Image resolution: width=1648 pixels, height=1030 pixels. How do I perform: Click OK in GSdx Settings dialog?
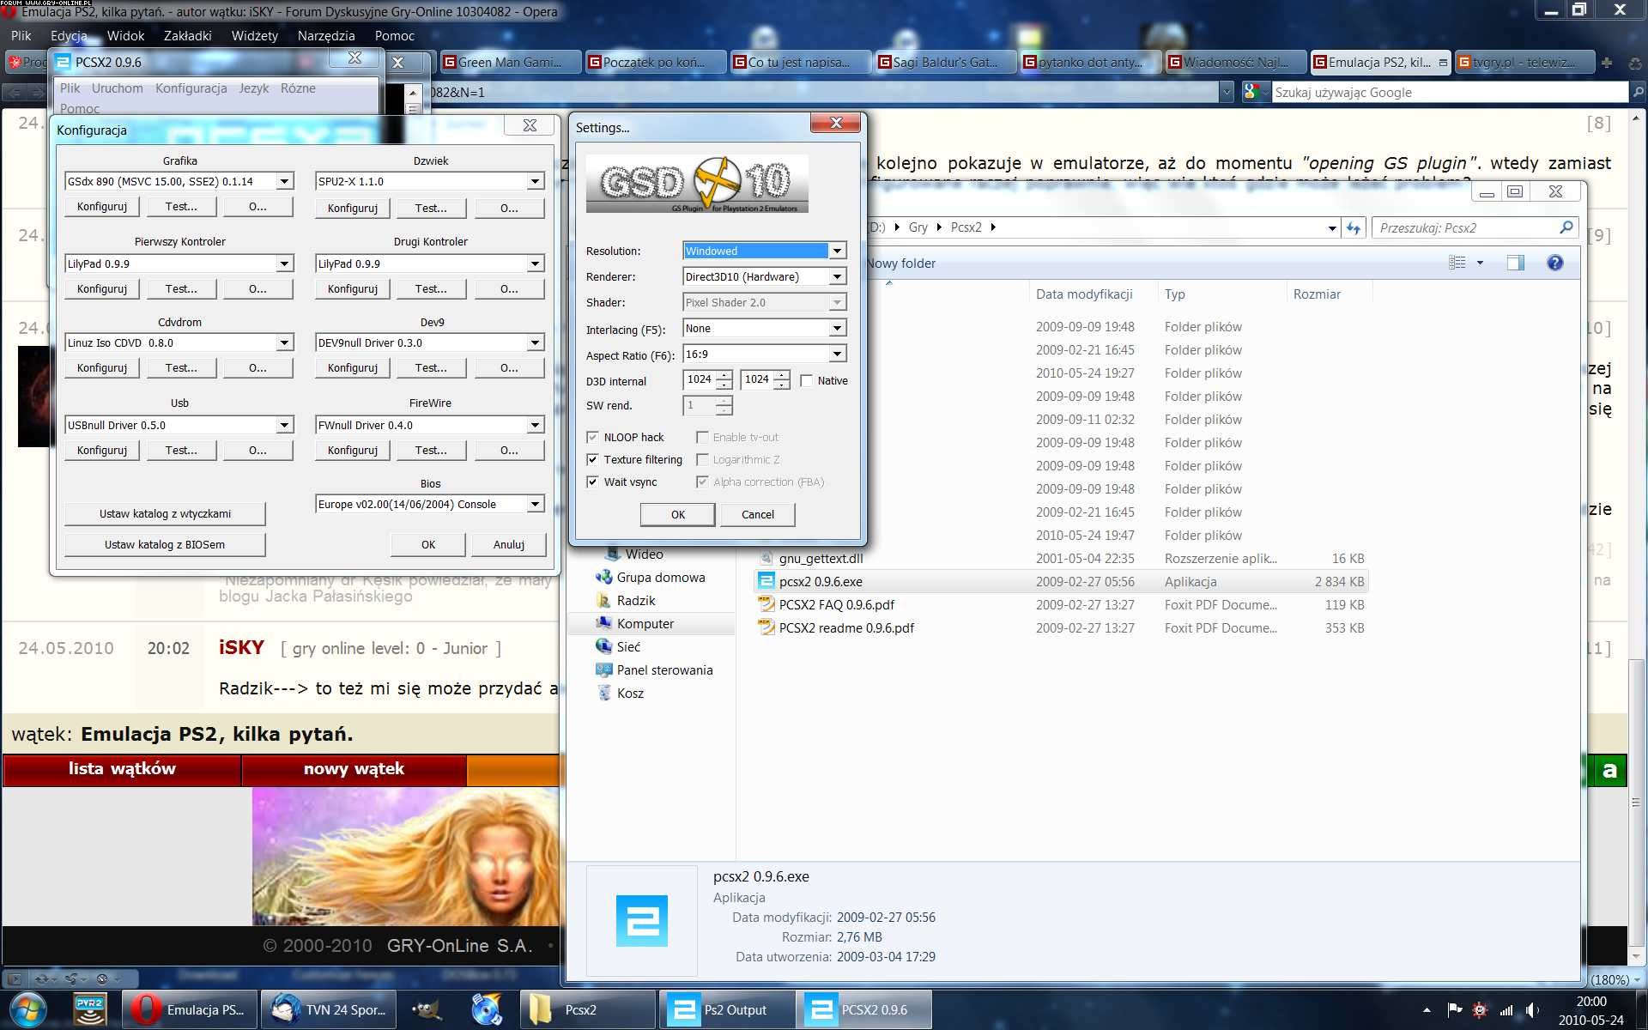pyautogui.click(x=677, y=514)
